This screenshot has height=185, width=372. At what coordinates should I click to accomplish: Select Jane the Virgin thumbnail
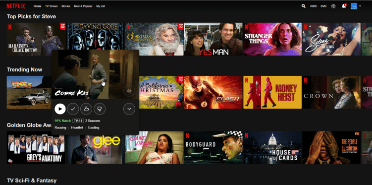click(x=155, y=148)
